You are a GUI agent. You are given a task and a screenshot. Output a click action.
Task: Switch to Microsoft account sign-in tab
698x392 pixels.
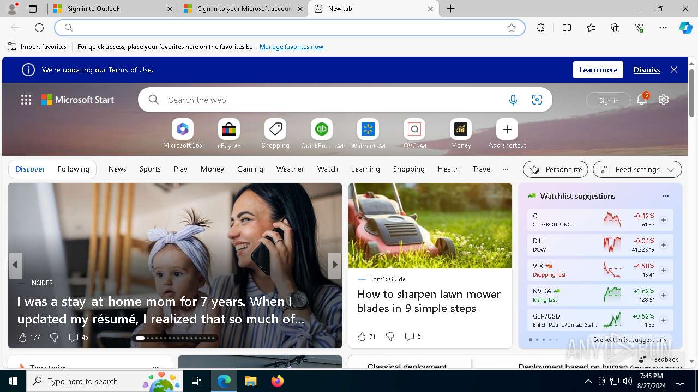pyautogui.click(x=243, y=9)
